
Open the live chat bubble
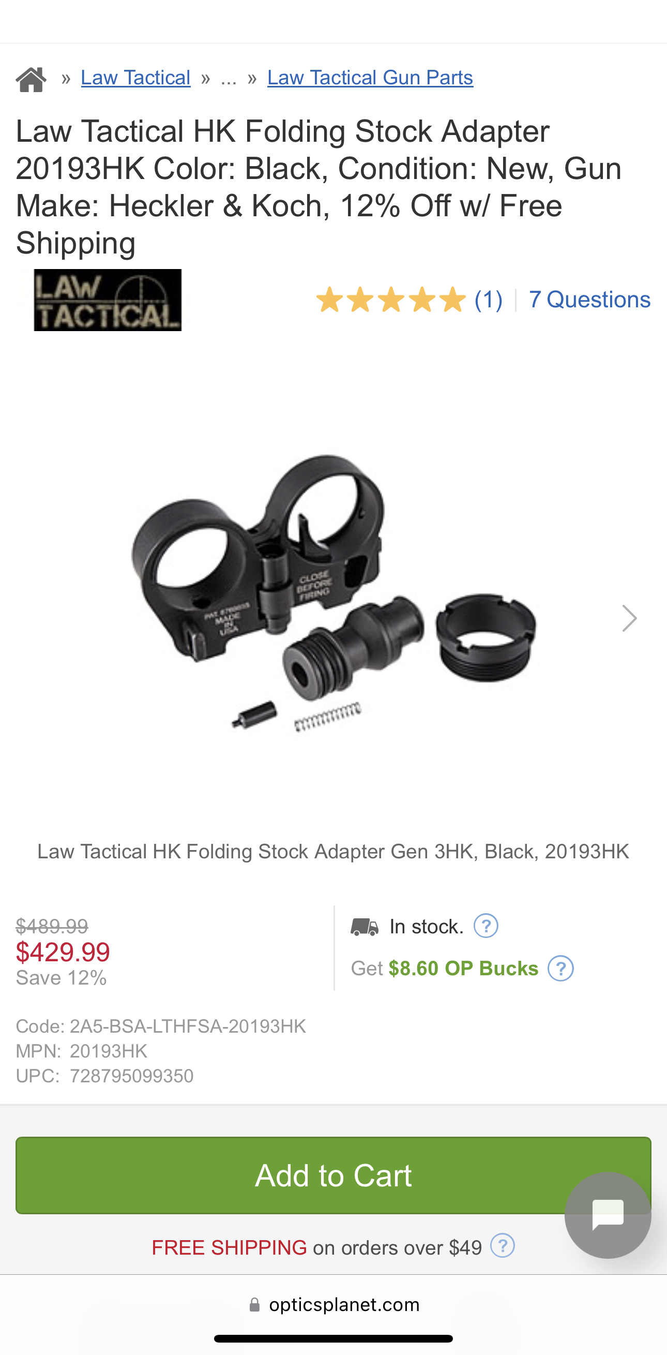pos(608,1215)
